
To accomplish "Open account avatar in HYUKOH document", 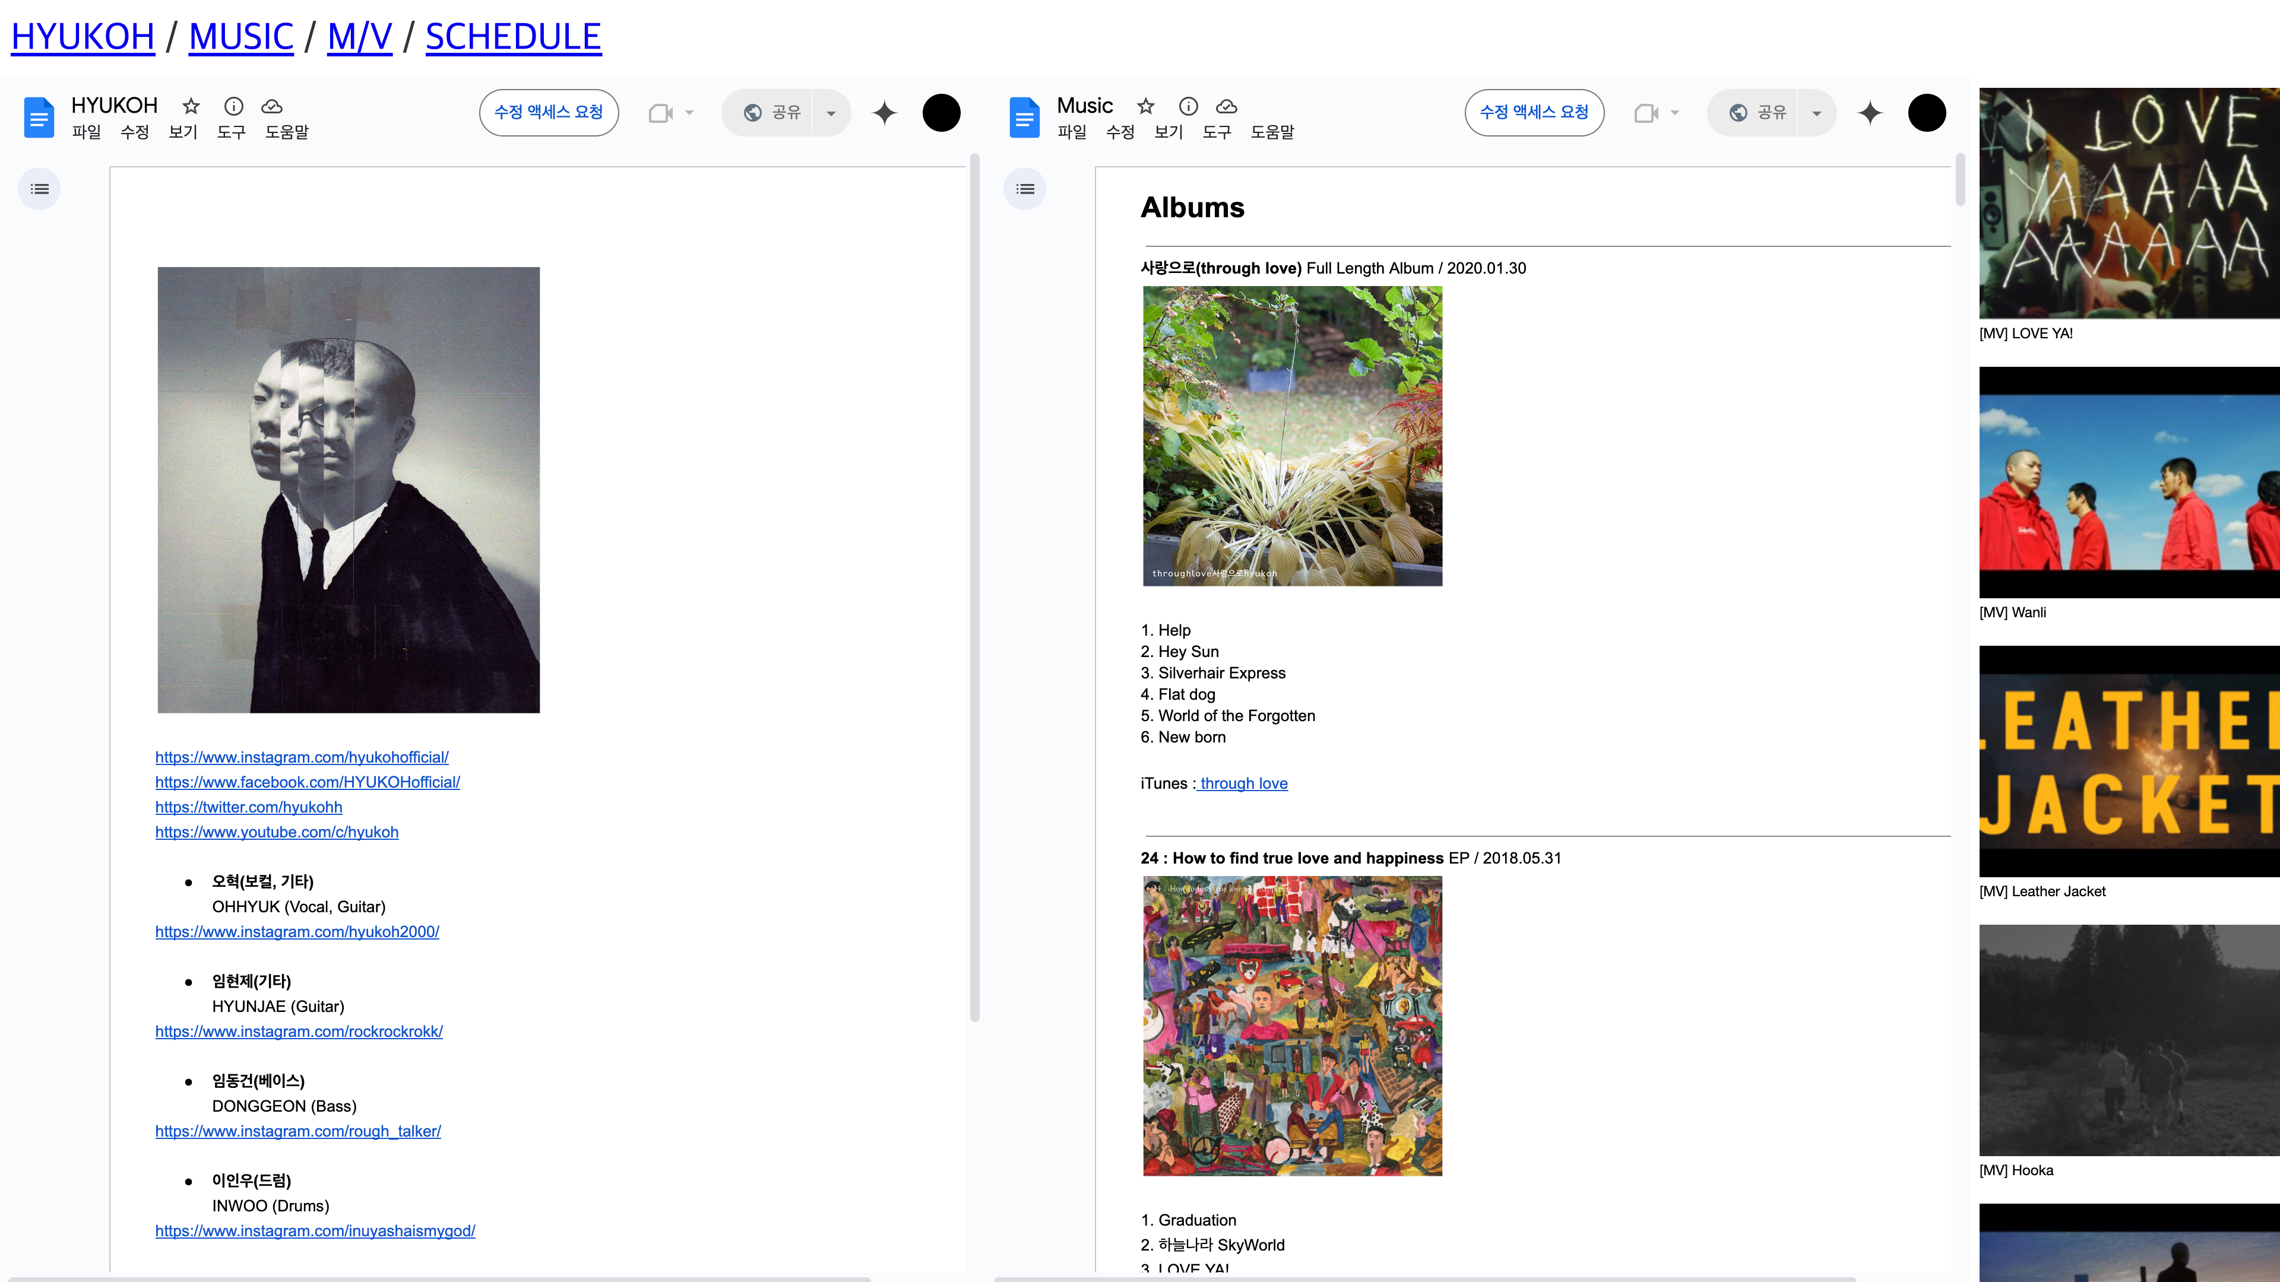I will pos(941,113).
